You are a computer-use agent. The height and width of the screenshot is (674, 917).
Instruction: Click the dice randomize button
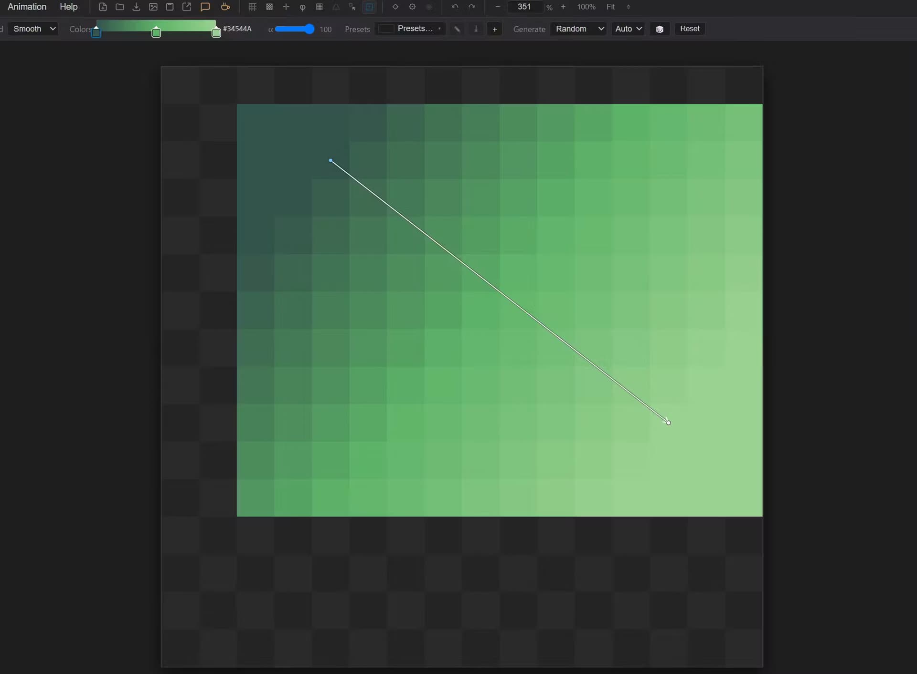click(660, 29)
